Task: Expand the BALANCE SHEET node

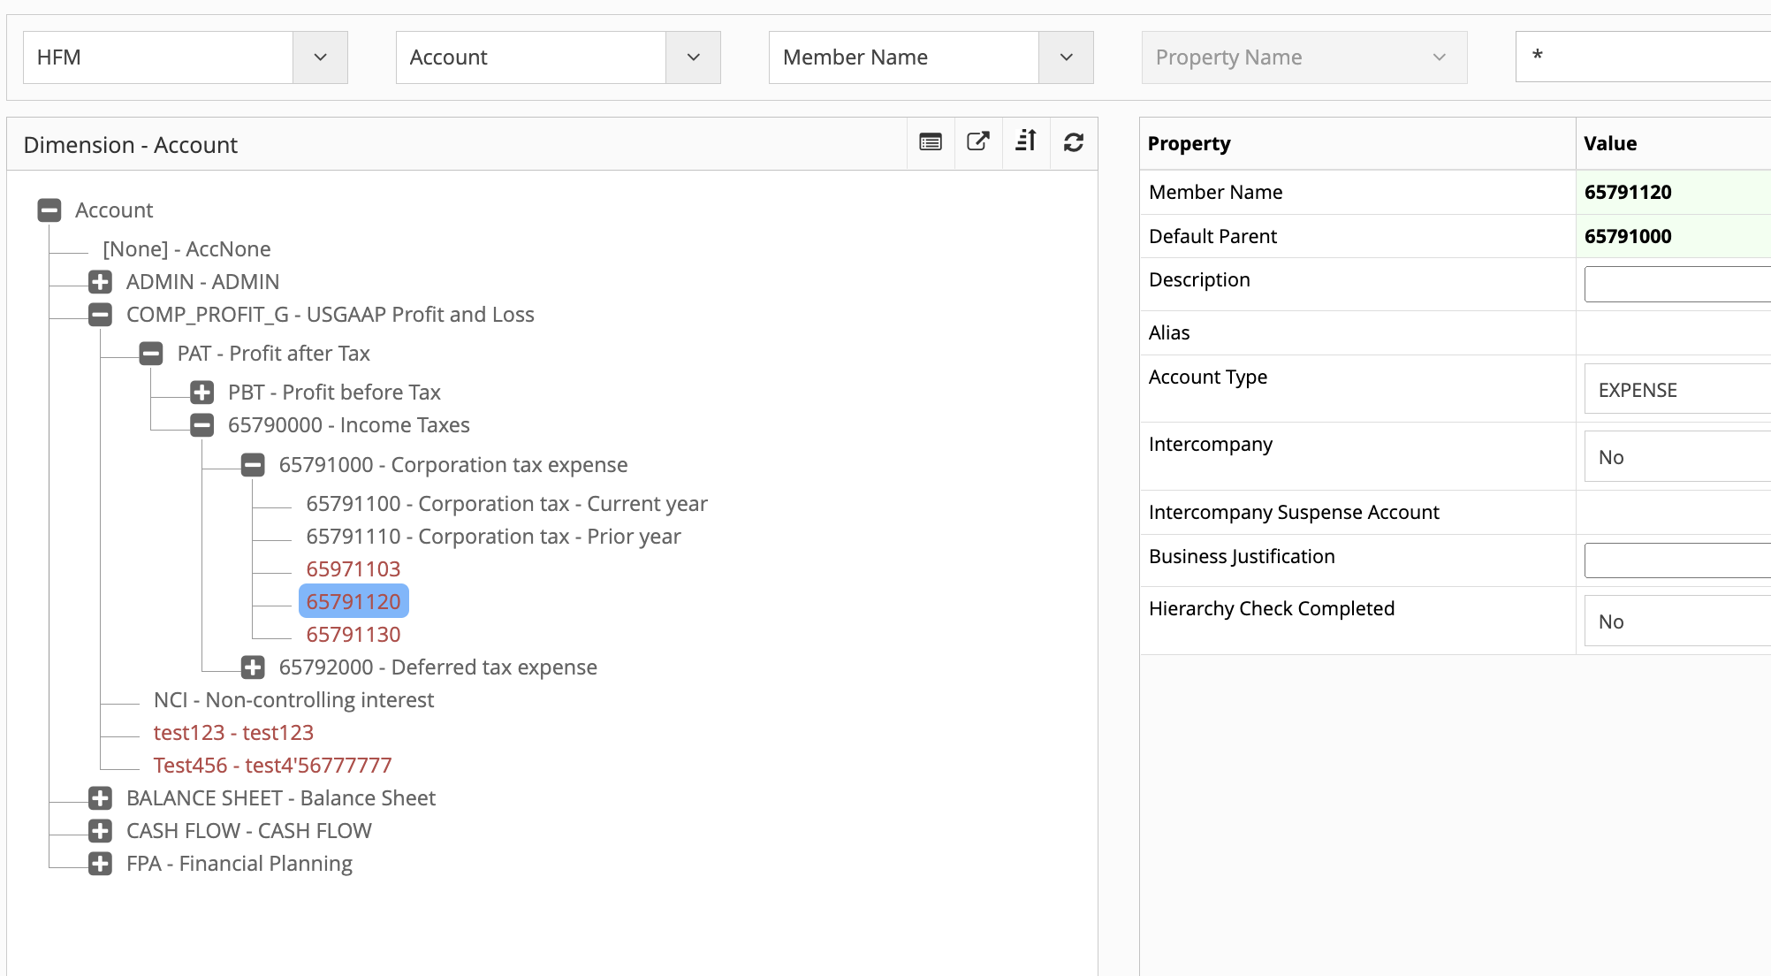Action: pos(99,798)
